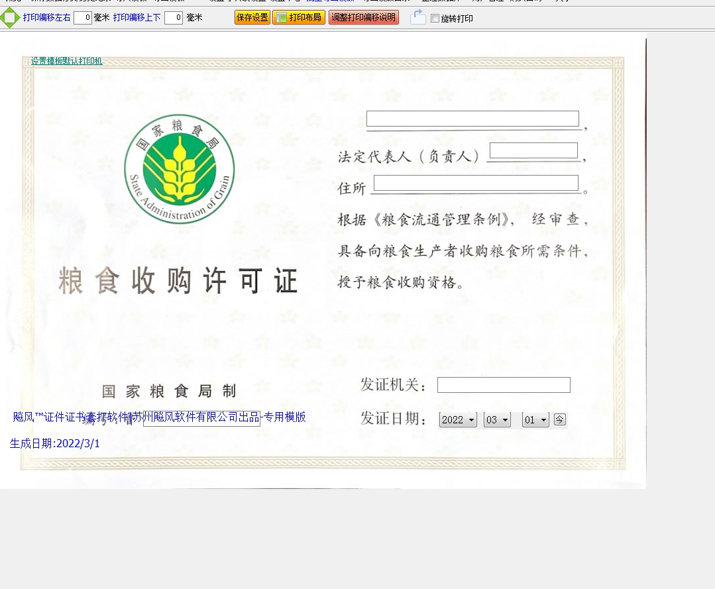Screen dimensions: 715x589
Task: Select the 发证机关 input field
Action: (x=504, y=385)
